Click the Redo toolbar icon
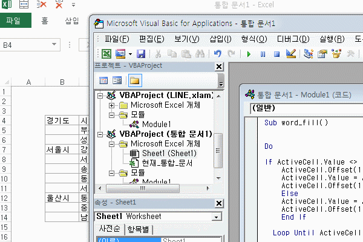 231,54
